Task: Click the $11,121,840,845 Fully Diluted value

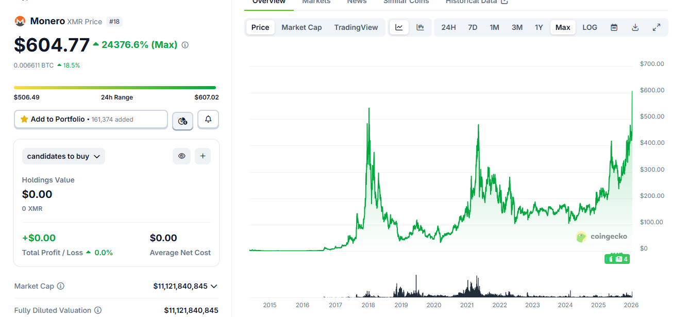Action: pos(191,310)
